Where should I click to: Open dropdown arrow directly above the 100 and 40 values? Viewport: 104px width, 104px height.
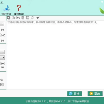coord(3,58)
